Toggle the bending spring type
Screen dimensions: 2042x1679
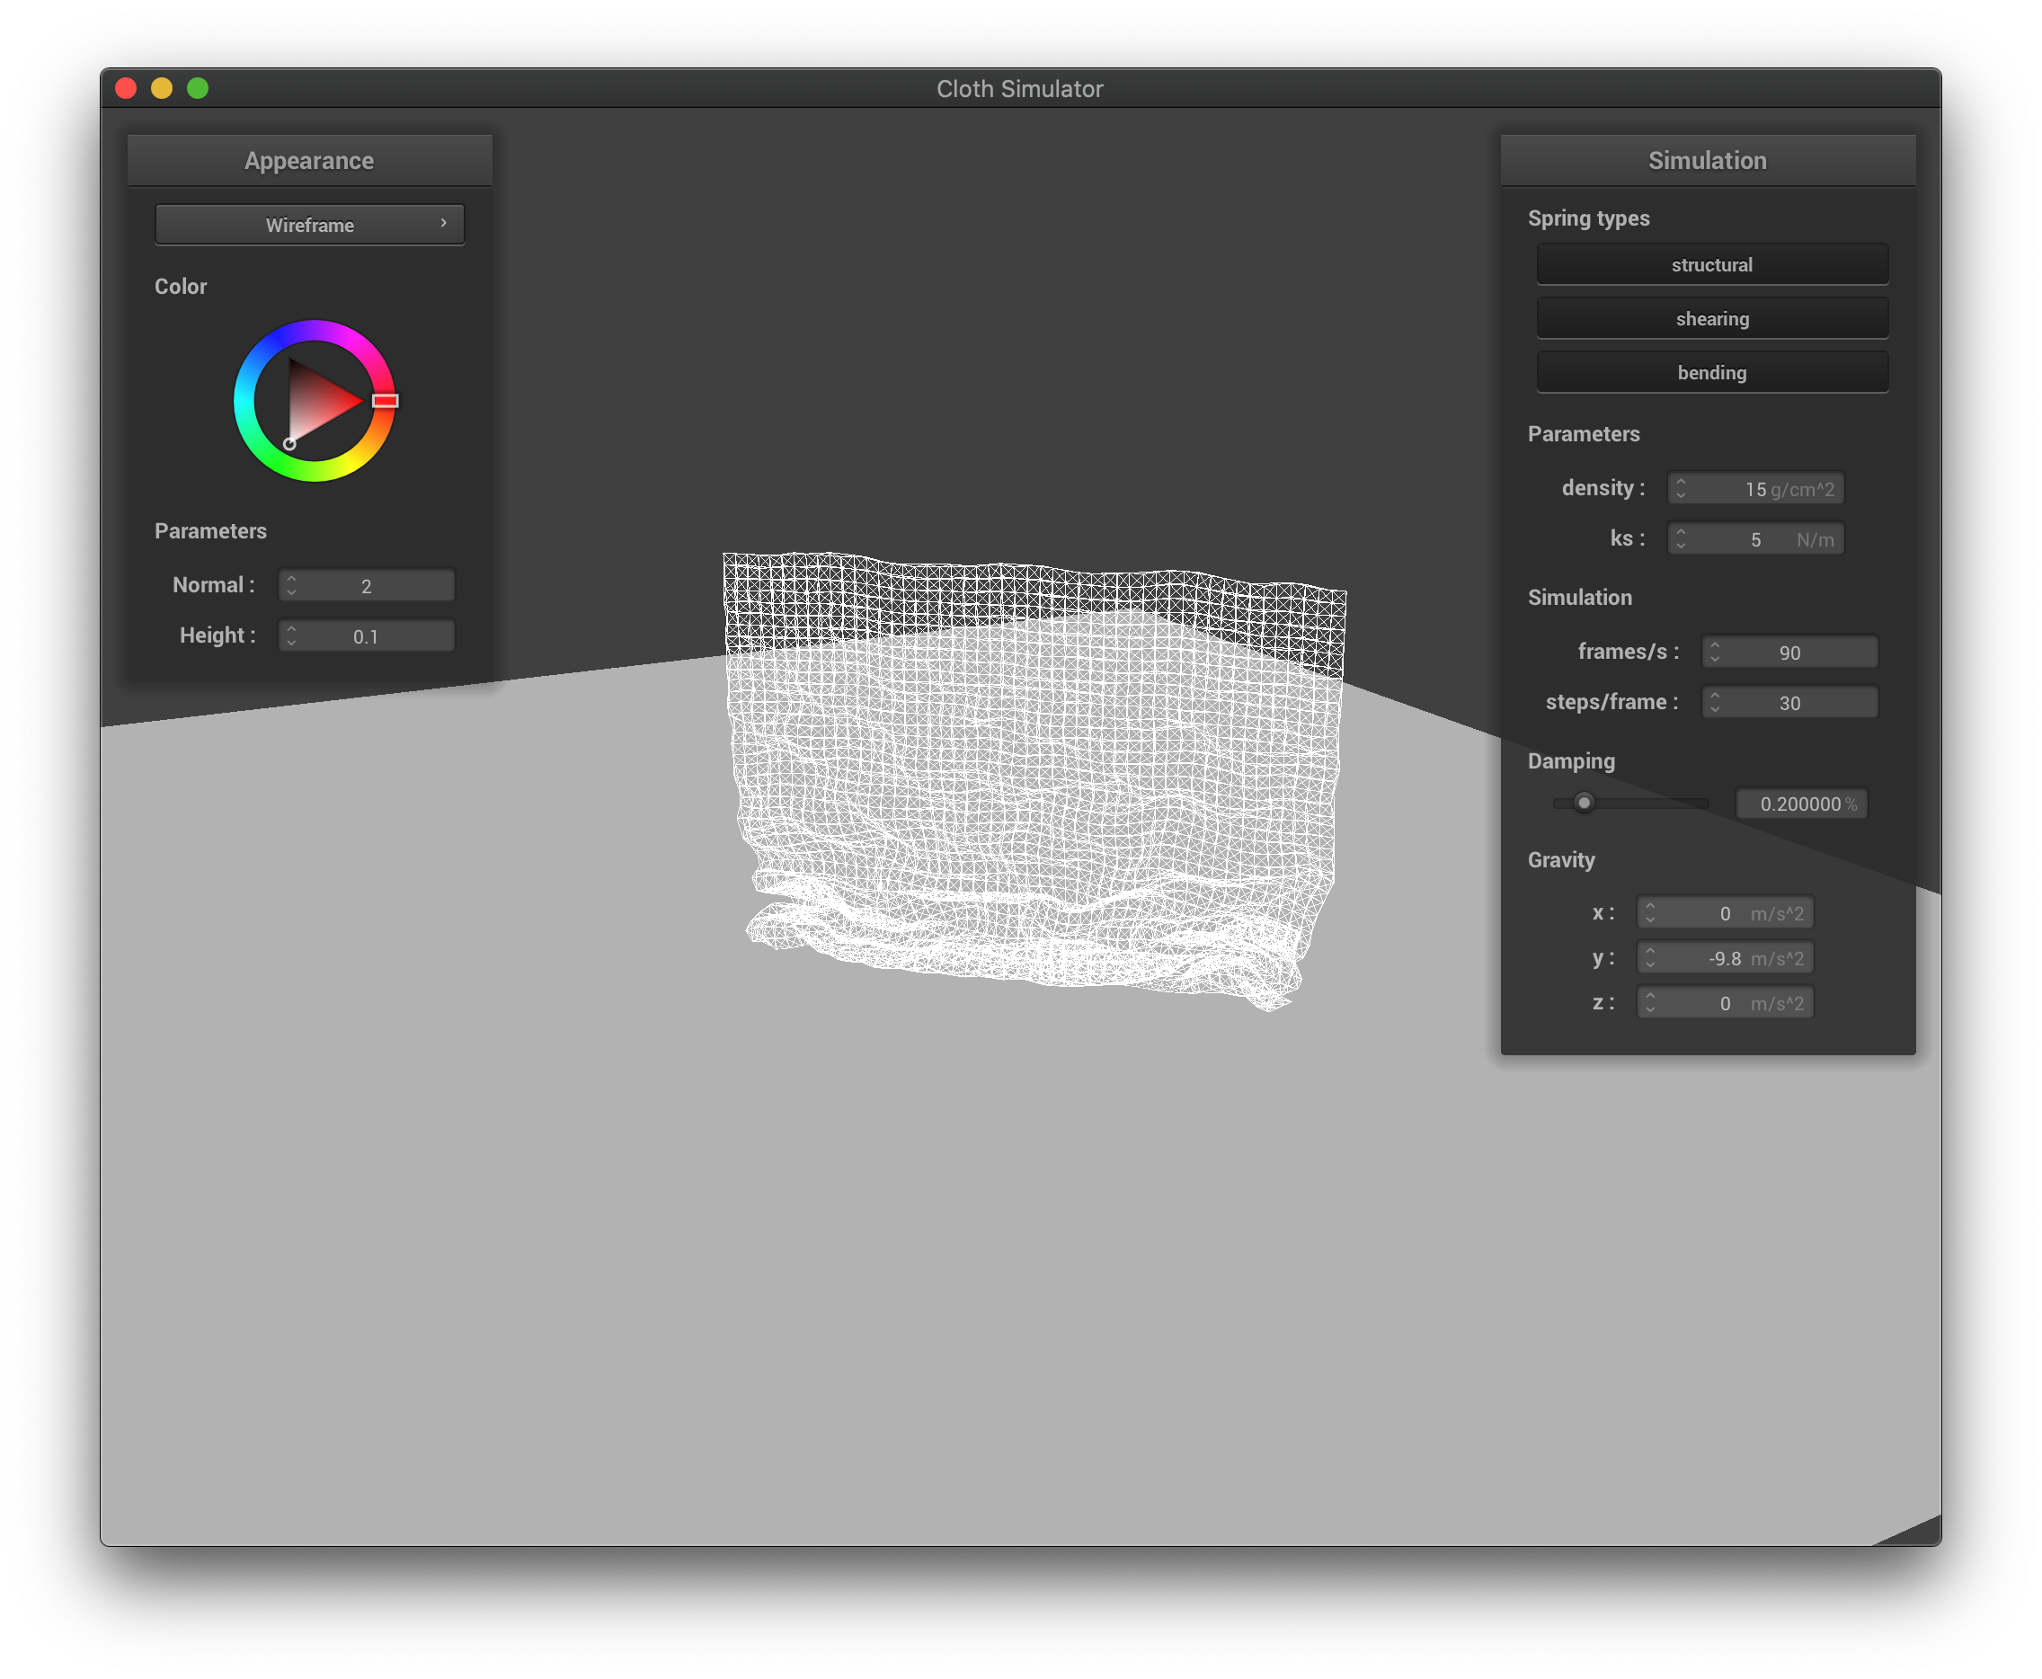[1711, 372]
